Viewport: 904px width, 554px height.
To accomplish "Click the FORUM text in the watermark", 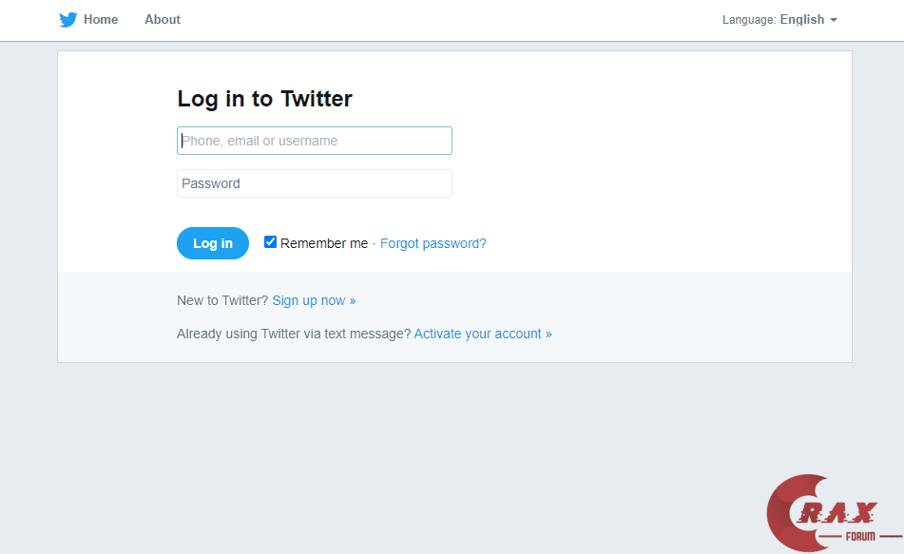I will 860,537.
